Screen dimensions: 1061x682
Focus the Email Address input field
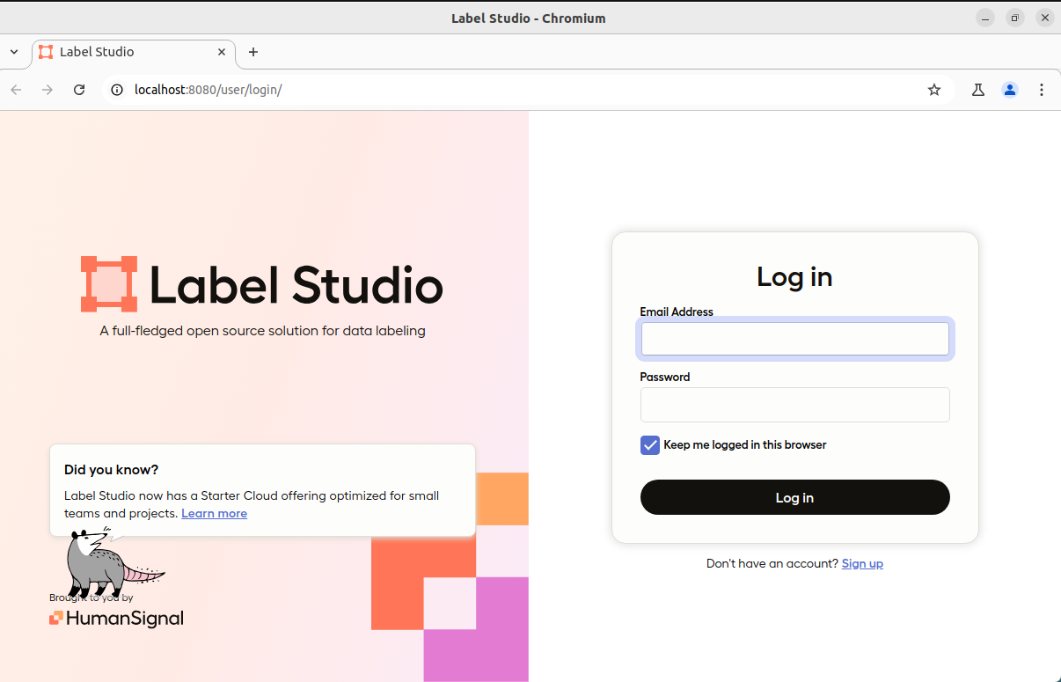pyautogui.click(x=795, y=339)
